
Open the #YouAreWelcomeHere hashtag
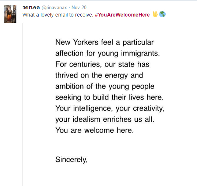[x=122, y=15]
